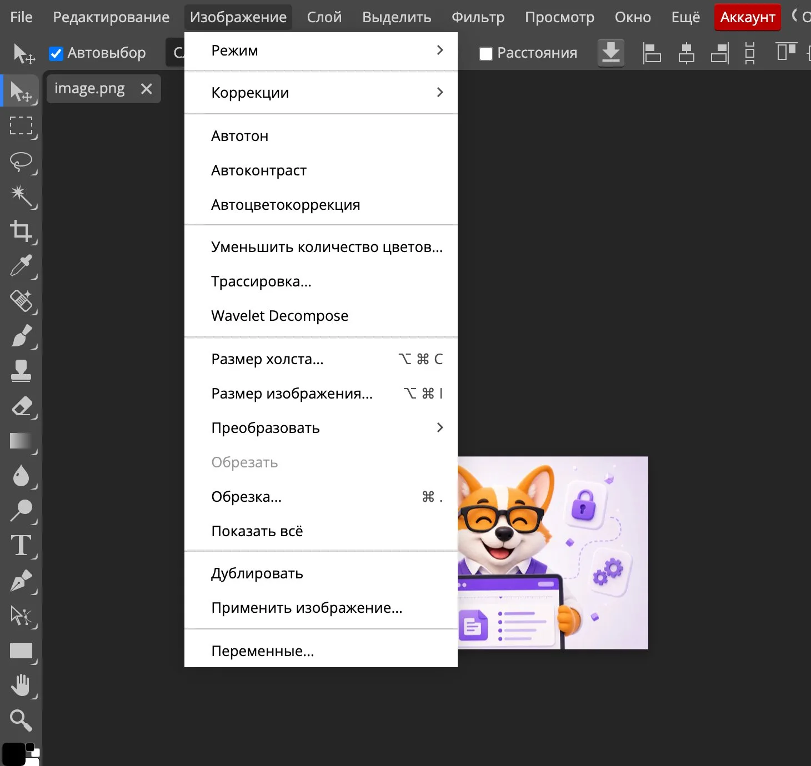Screen dimensions: 811x766
Task: Select the Clone Stamp tool
Action: click(21, 370)
